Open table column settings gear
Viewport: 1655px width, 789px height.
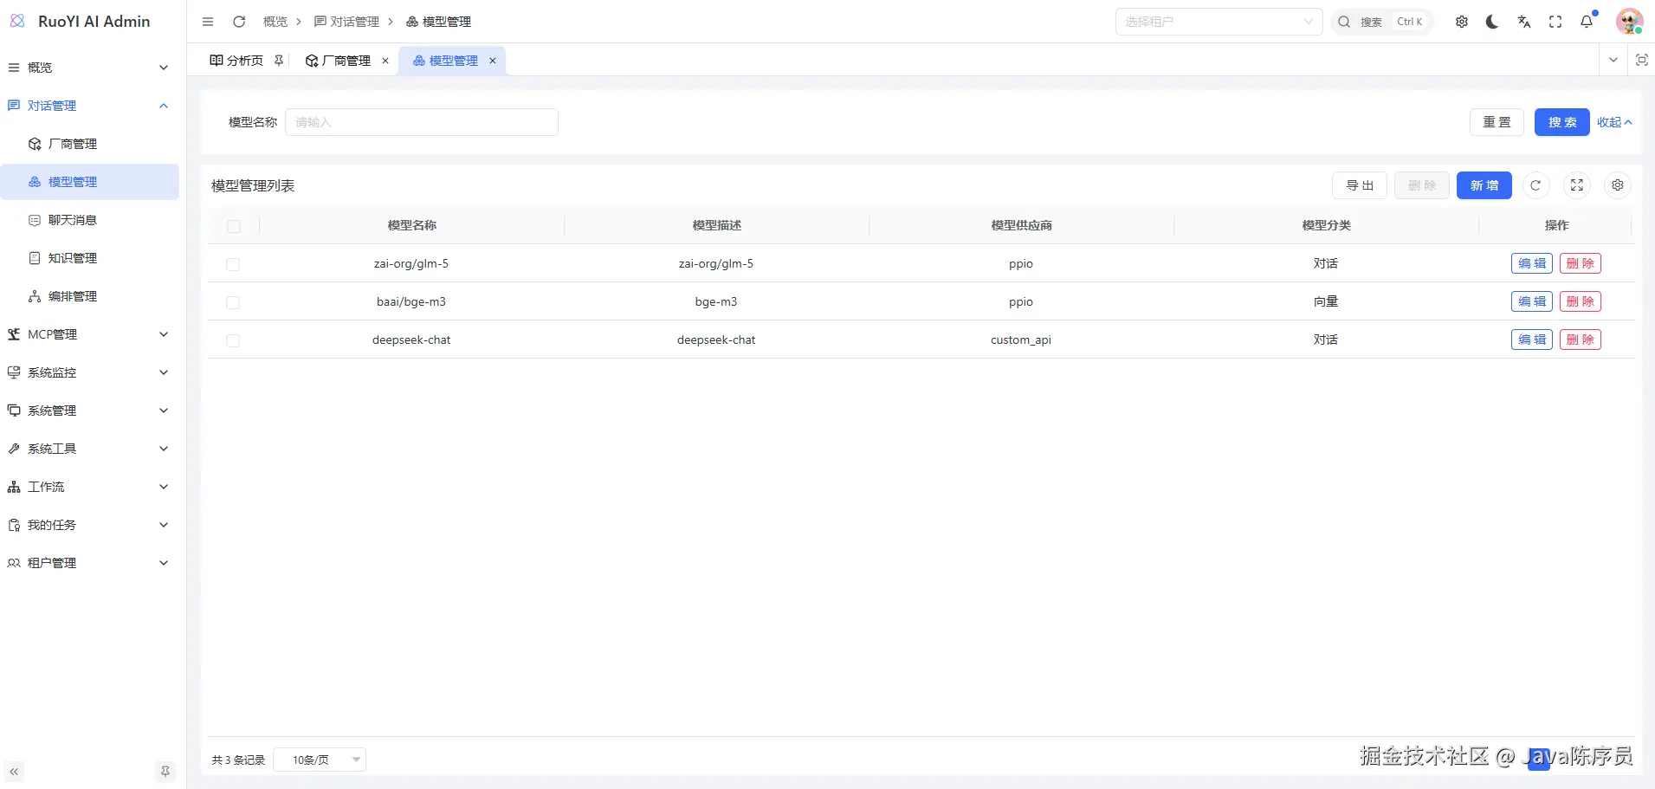[1618, 185]
